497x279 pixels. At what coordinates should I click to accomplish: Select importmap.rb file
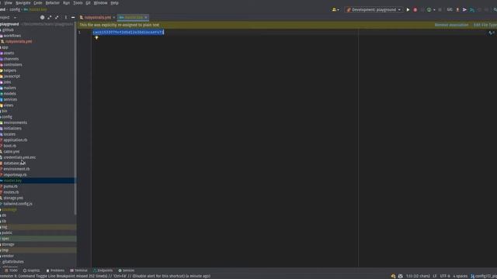click(15, 174)
